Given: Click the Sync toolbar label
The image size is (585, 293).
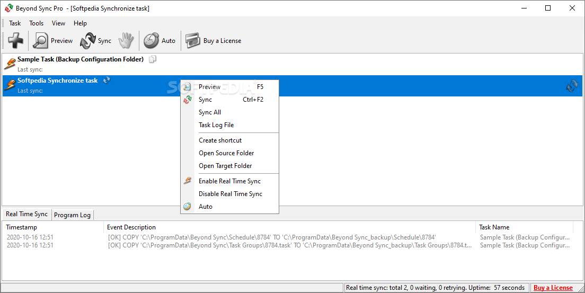Looking at the screenshot, I should point(104,41).
